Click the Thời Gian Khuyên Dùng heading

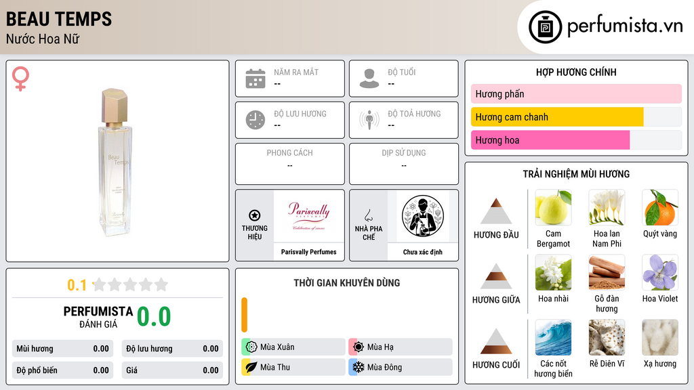click(x=347, y=283)
